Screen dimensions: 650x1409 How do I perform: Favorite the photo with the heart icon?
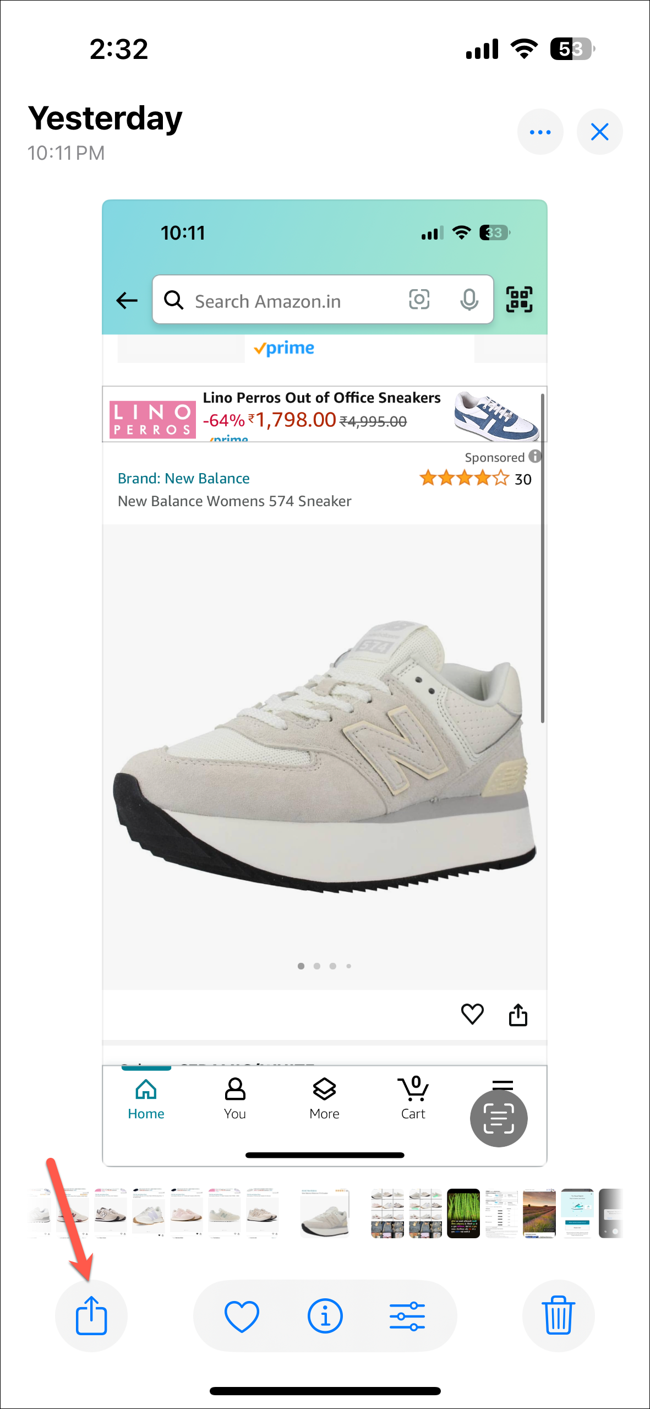click(242, 1315)
